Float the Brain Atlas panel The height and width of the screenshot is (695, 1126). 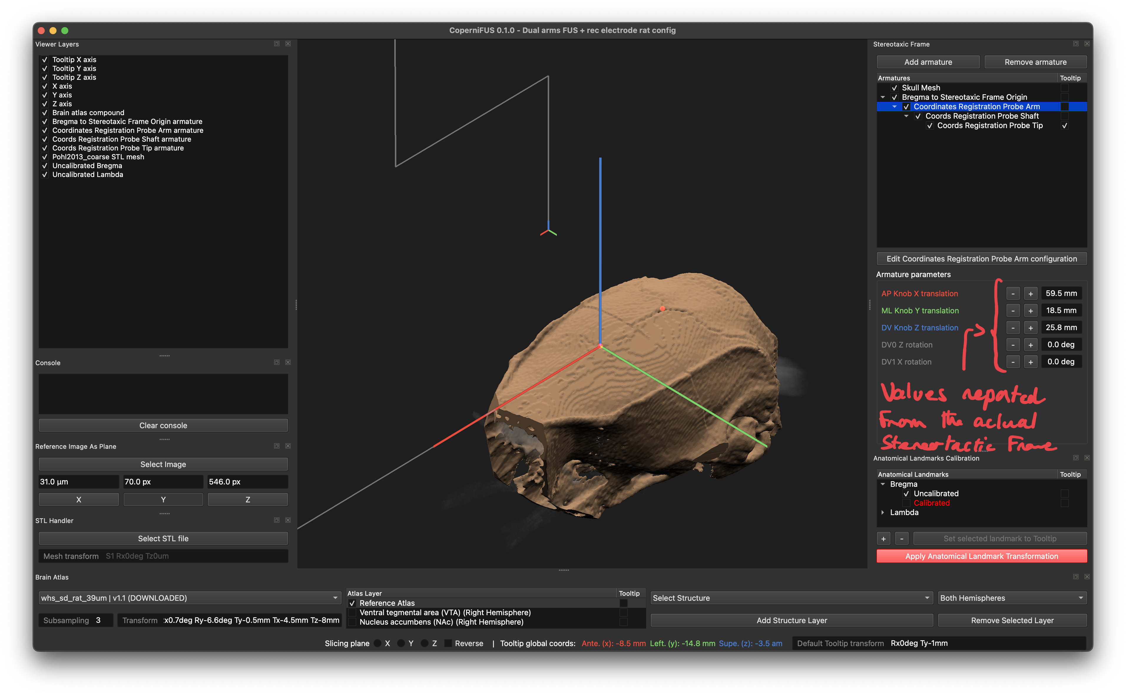click(x=1076, y=576)
